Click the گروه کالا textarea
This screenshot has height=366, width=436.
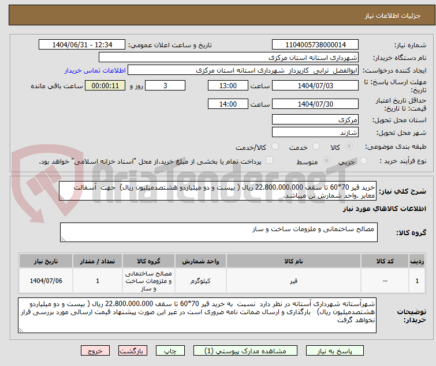pyautogui.click(x=218, y=232)
